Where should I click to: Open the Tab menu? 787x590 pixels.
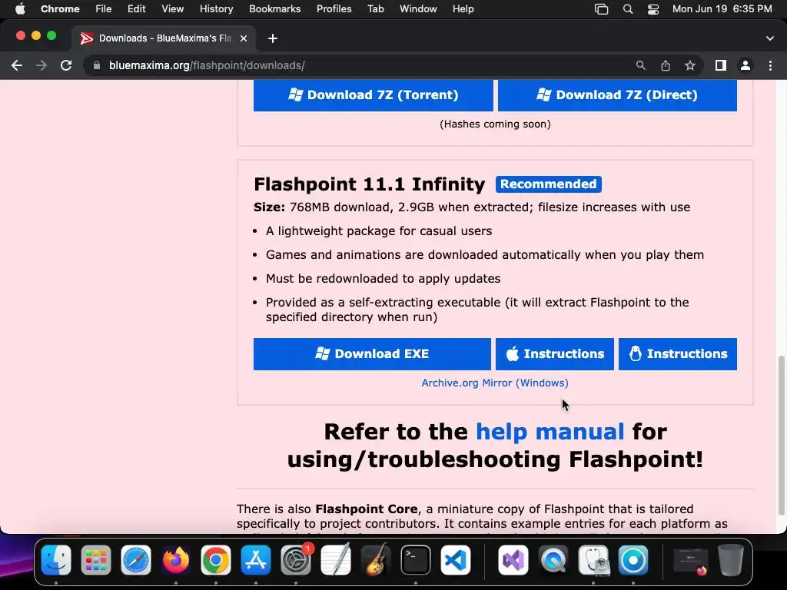point(375,9)
